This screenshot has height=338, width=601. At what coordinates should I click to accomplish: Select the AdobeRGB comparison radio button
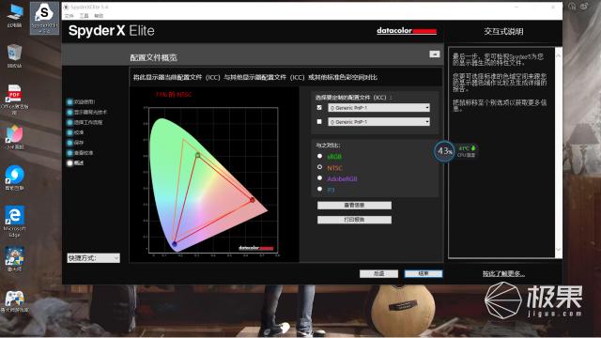coord(319,177)
